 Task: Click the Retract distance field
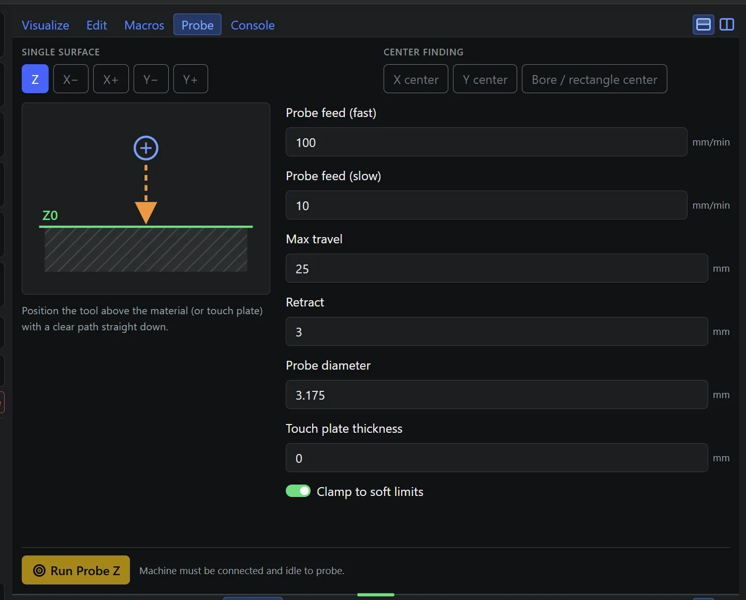[497, 331]
